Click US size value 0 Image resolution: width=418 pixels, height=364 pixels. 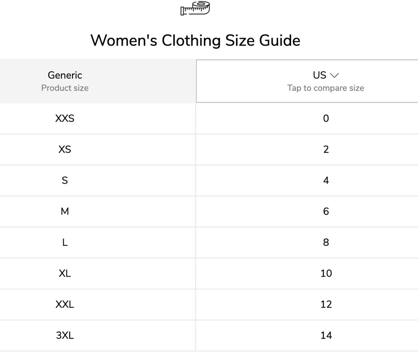pos(326,118)
